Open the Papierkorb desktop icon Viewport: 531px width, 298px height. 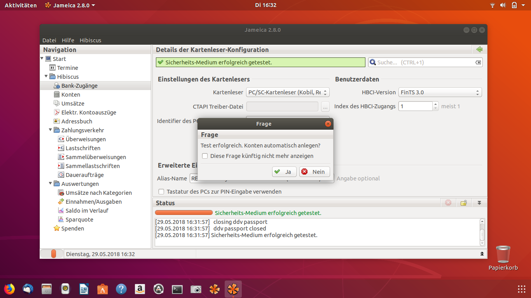pos(503,258)
